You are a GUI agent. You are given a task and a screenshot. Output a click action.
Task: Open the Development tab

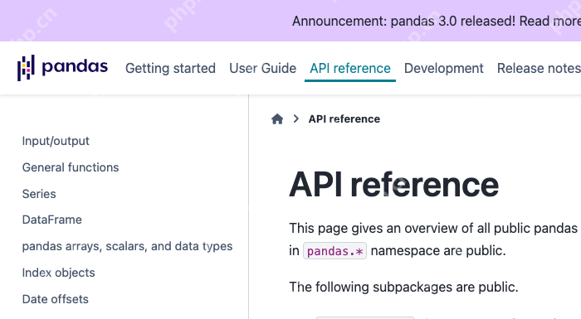(x=443, y=69)
